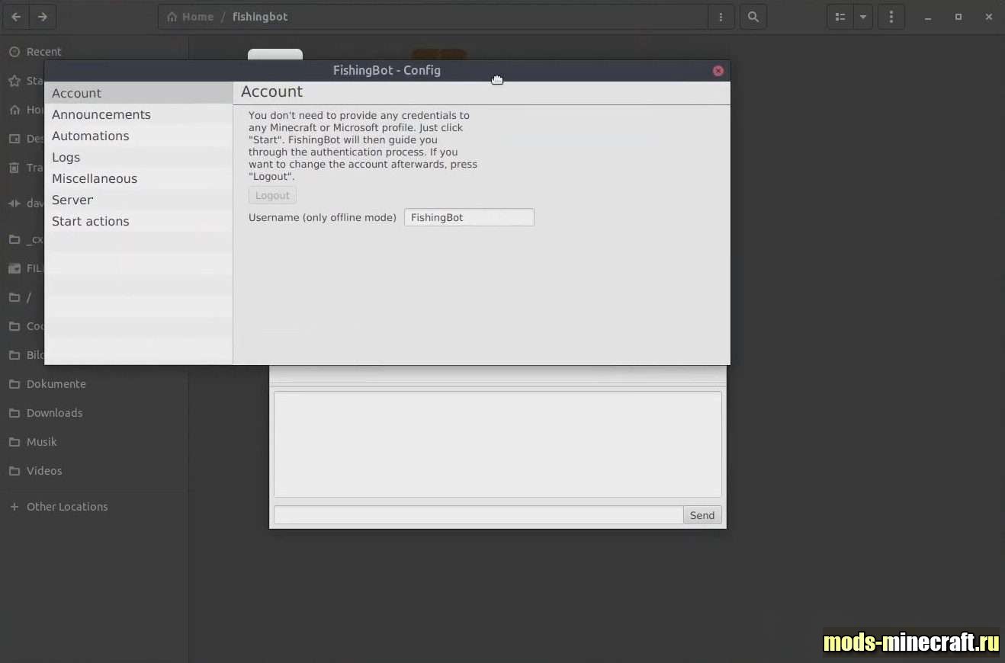Open Downloads folder in sidebar
This screenshot has height=663, width=1005.
coord(54,413)
